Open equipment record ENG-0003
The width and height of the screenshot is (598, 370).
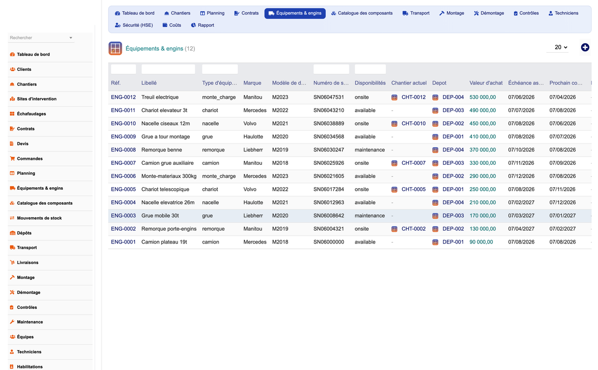123,216
